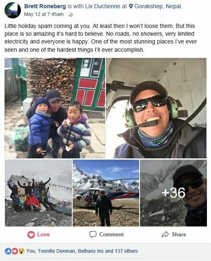
Task: Open the photo of man with two children
Action: click(x=55, y=108)
